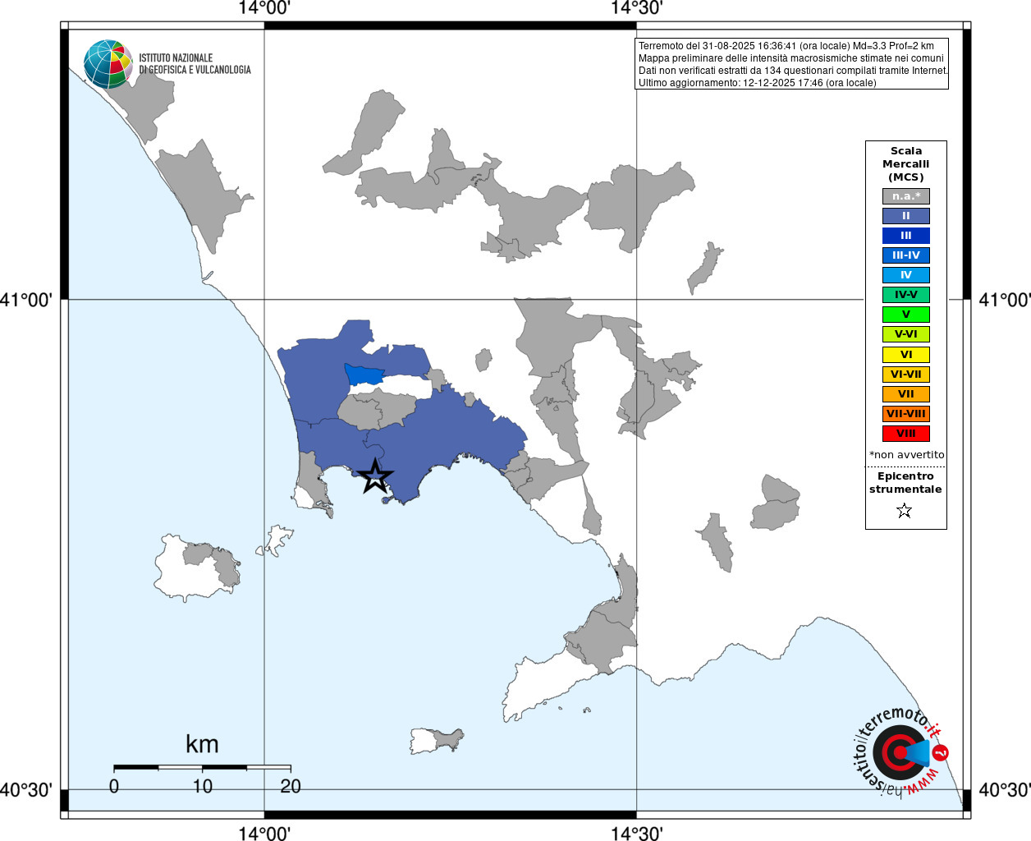1031x841 pixels.
Task: Click the star symbol in the legend
Action: [905, 511]
